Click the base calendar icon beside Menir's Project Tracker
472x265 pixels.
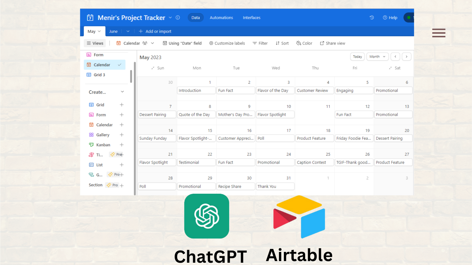pyautogui.click(x=90, y=18)
